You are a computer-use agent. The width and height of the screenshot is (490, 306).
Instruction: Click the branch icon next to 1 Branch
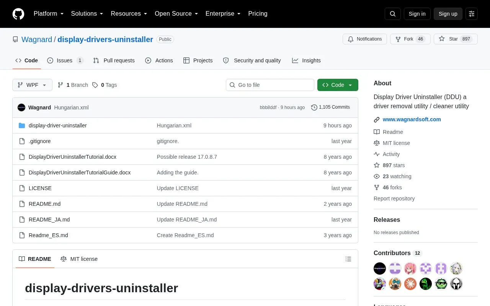tap(60, 85)
